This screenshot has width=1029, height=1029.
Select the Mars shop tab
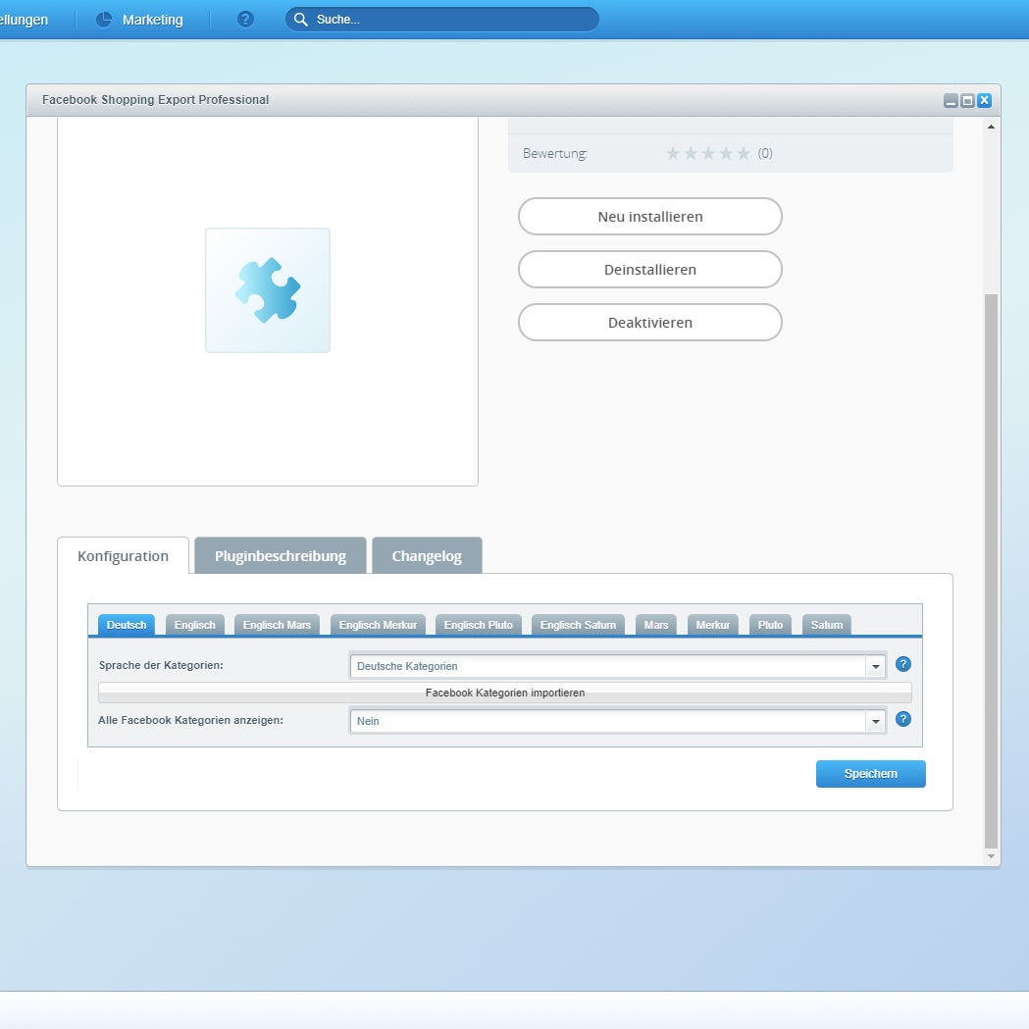coord(656,625)
